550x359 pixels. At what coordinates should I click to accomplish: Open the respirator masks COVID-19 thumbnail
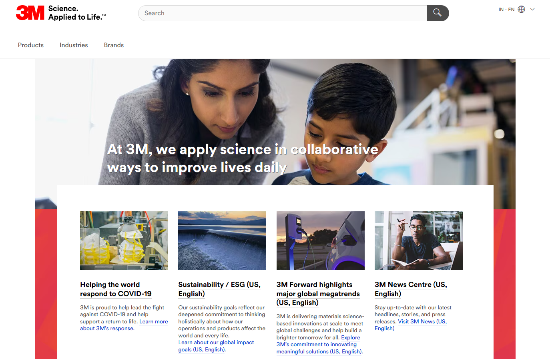click(124, 240)
